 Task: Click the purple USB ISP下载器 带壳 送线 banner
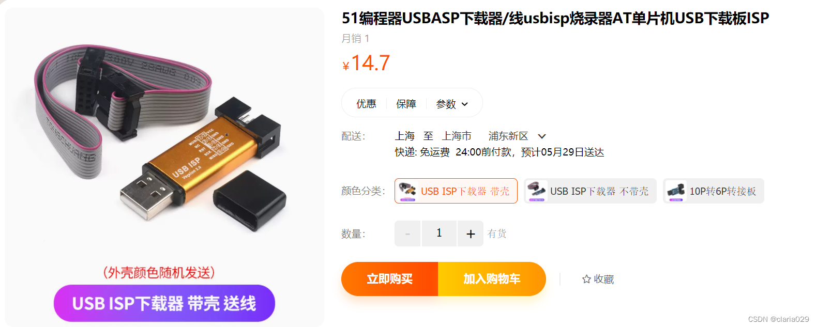point(164,303)
